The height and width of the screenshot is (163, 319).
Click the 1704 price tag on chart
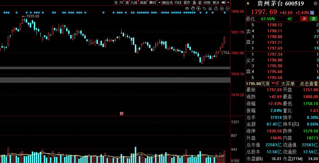pos(226,53)
